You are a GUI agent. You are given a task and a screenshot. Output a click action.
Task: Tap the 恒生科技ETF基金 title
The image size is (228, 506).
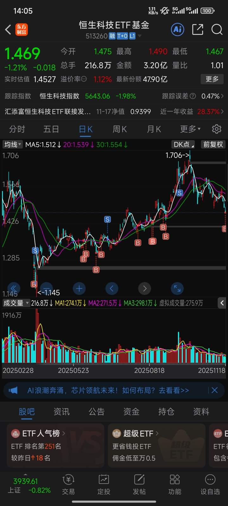(114, 25)
